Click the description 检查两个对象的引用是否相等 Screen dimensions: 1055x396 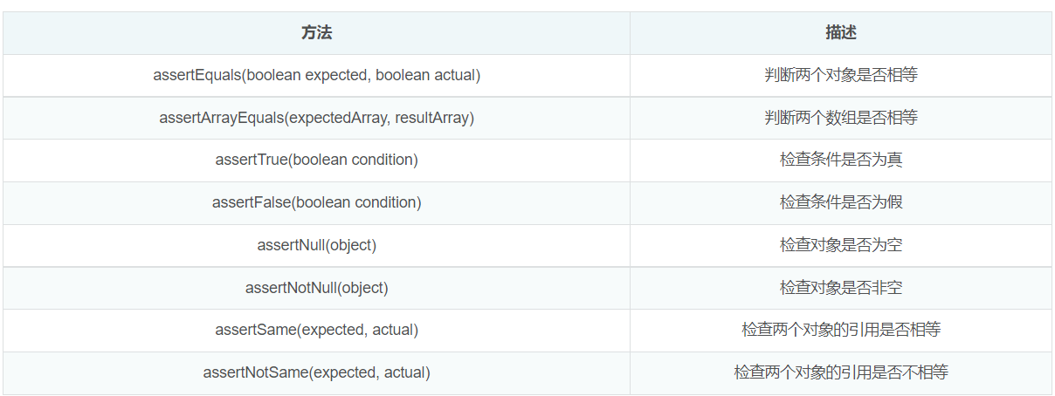(x=841, y=330)
